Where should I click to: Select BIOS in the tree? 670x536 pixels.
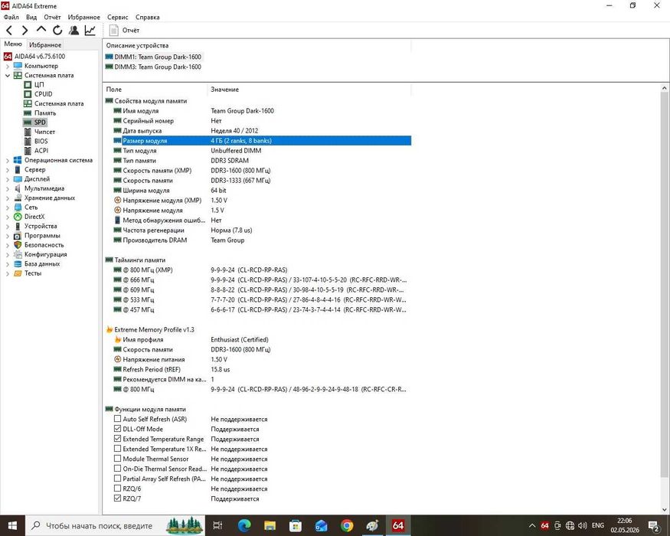coord(41,141)
